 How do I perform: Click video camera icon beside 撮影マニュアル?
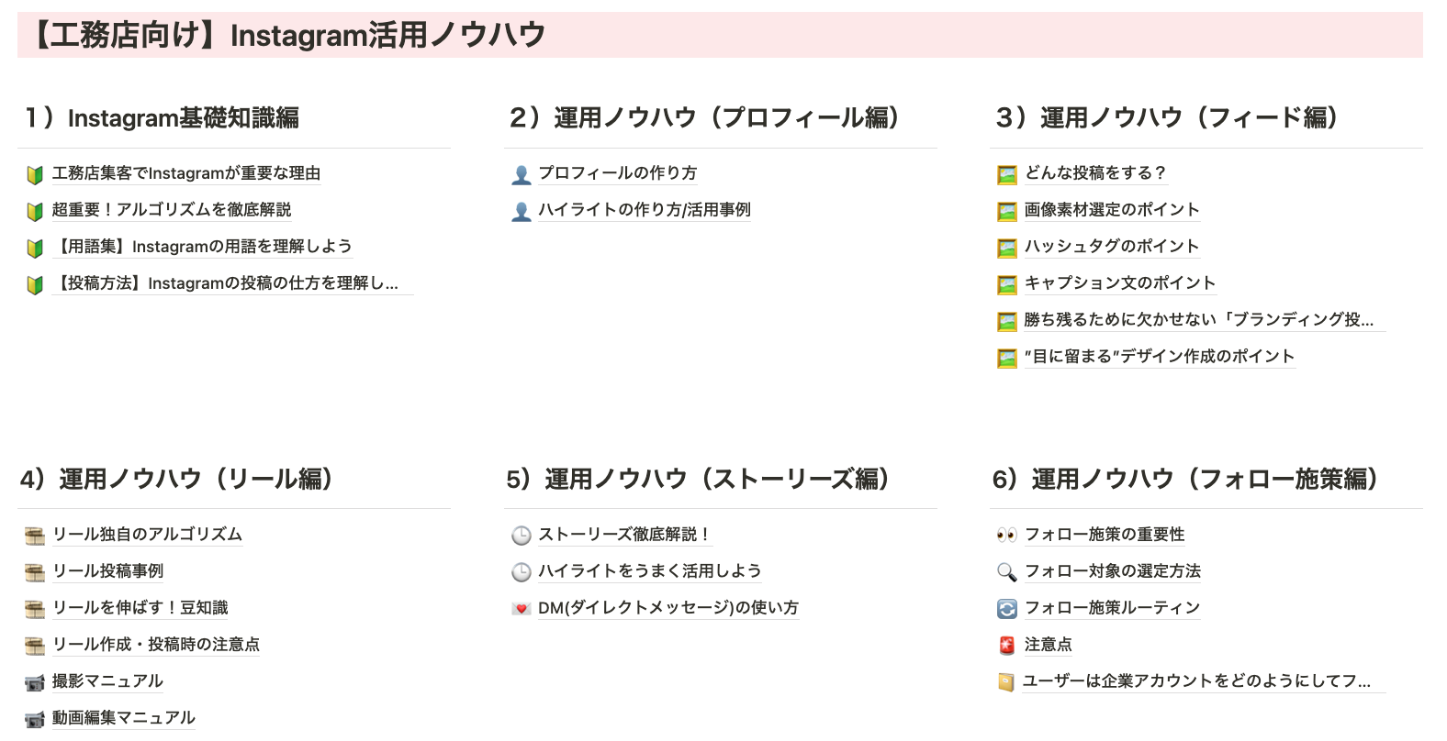coord(35,682)
